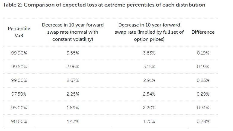Select the 90.00% percentile cell
The image size is (233, 131).
point(19,121)
